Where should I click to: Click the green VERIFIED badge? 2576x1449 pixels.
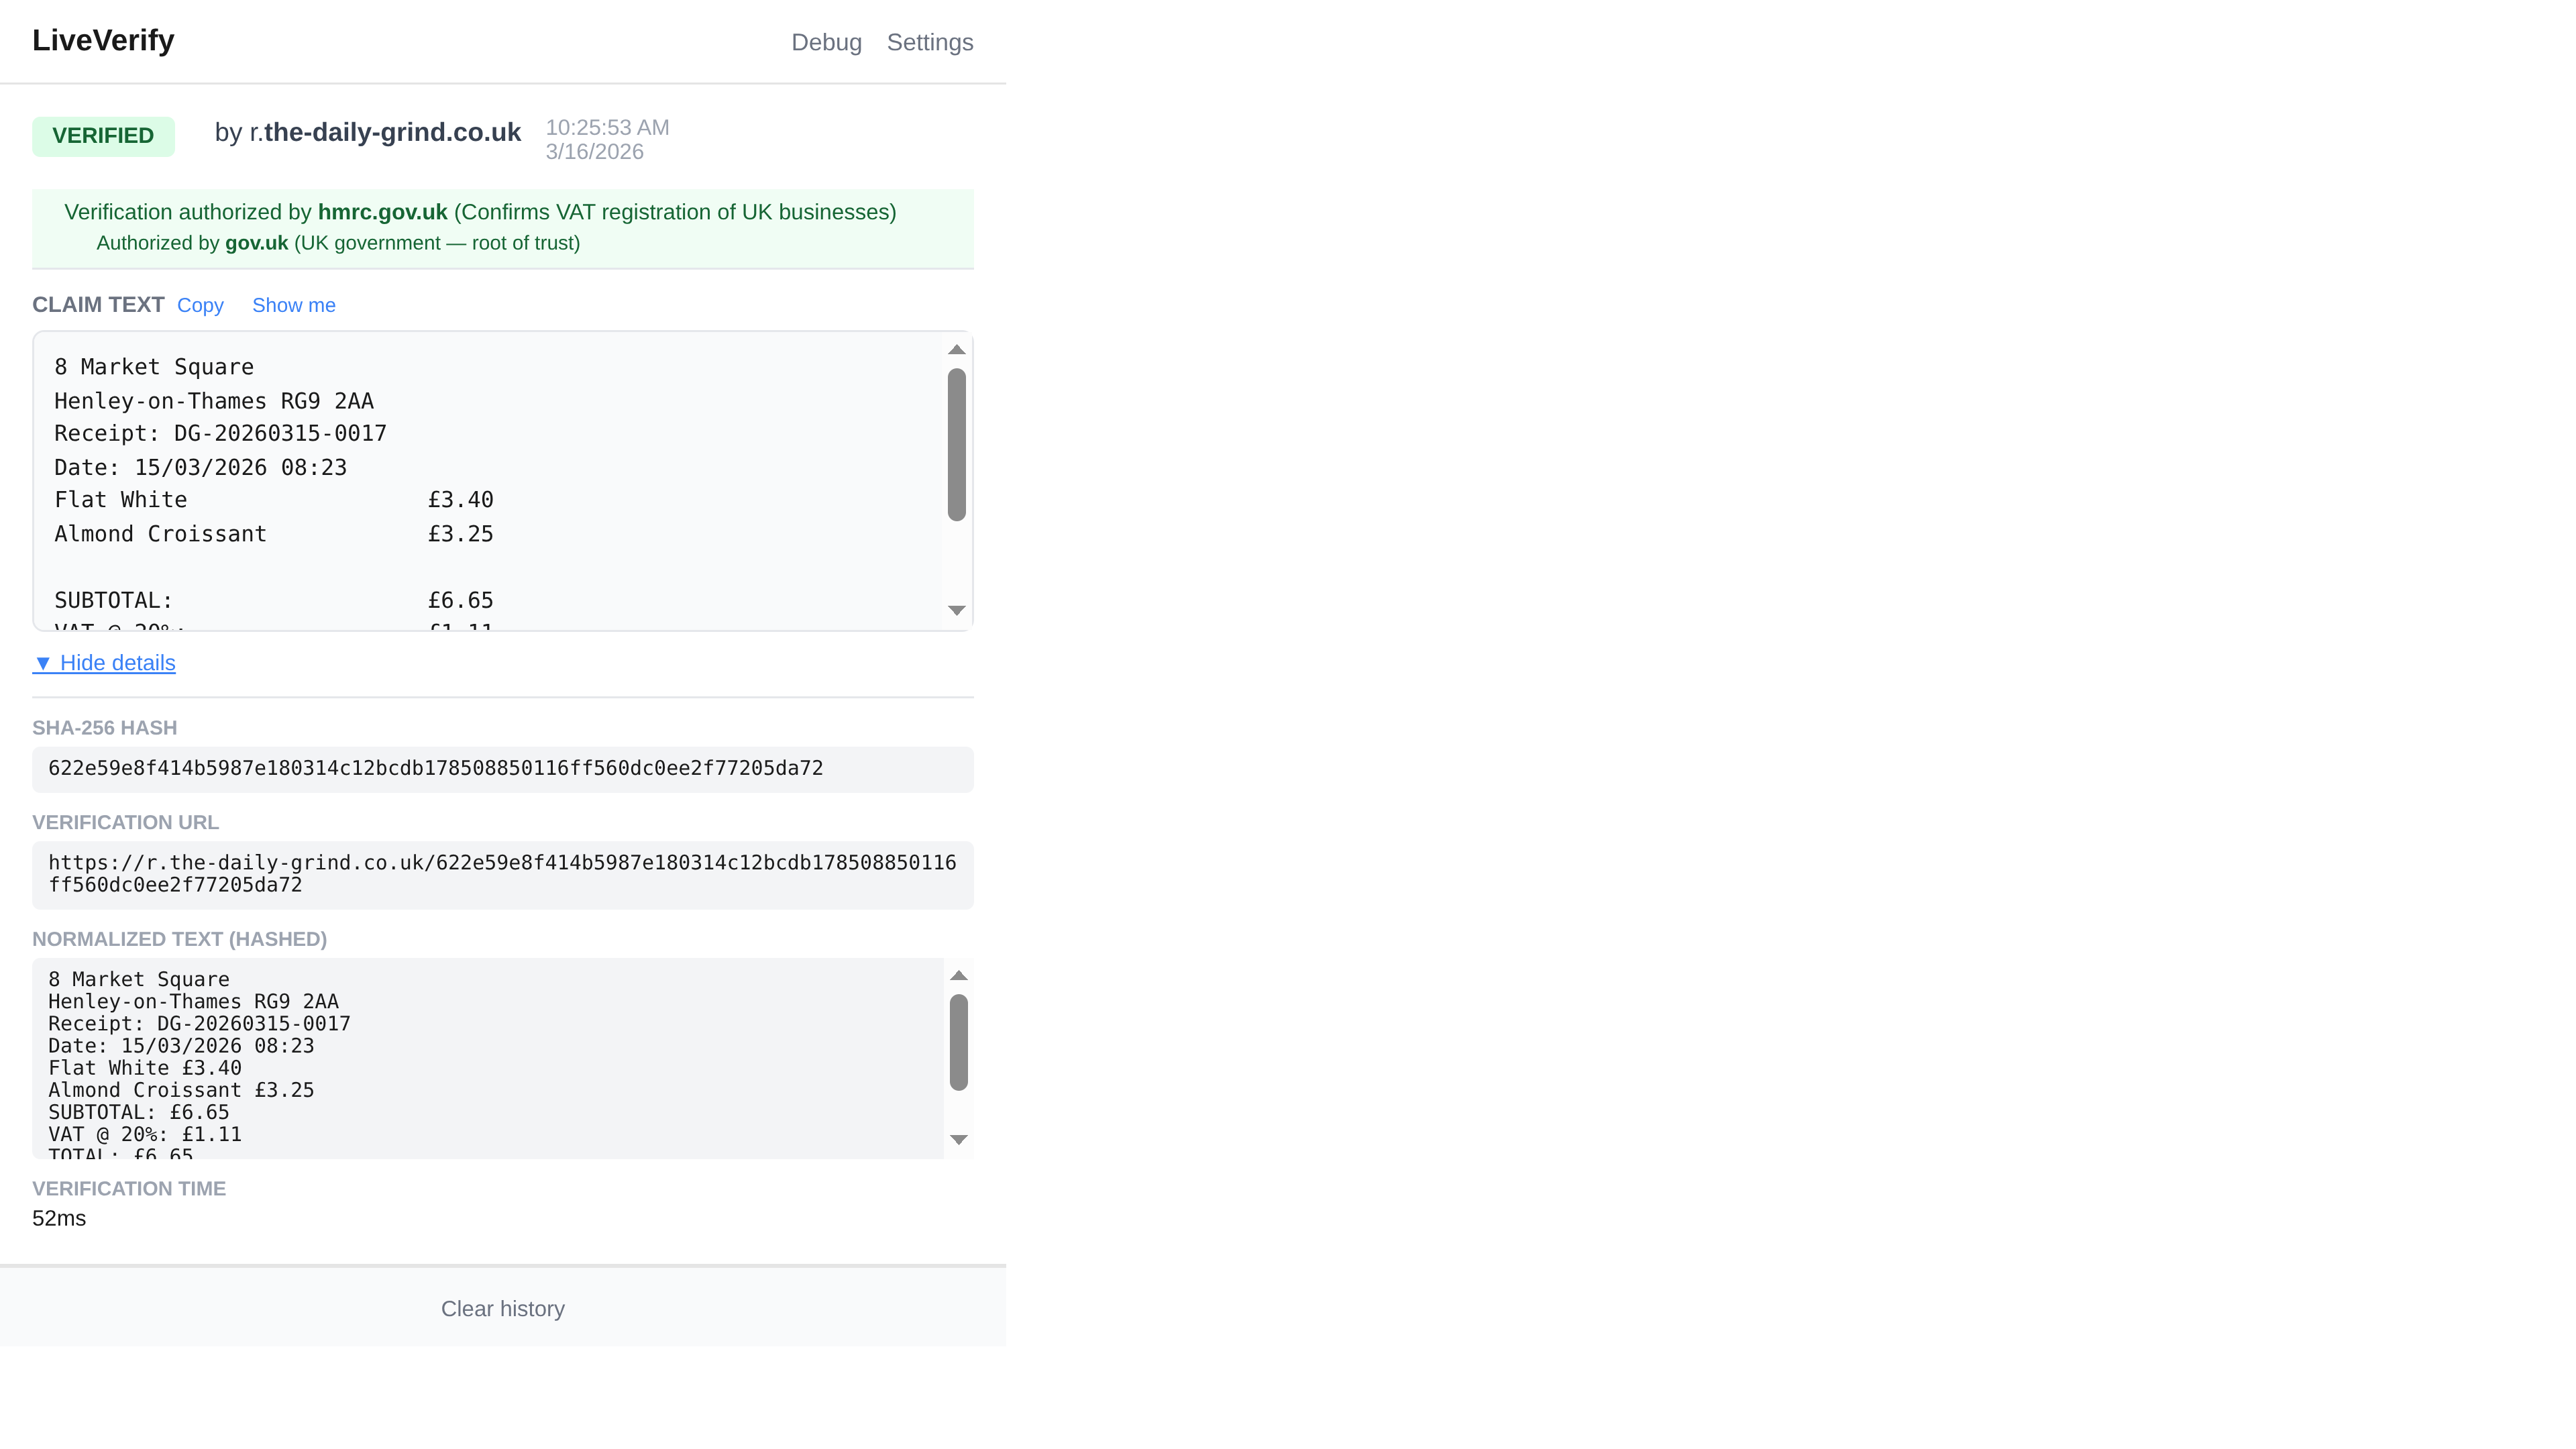[x=103, y=135]
